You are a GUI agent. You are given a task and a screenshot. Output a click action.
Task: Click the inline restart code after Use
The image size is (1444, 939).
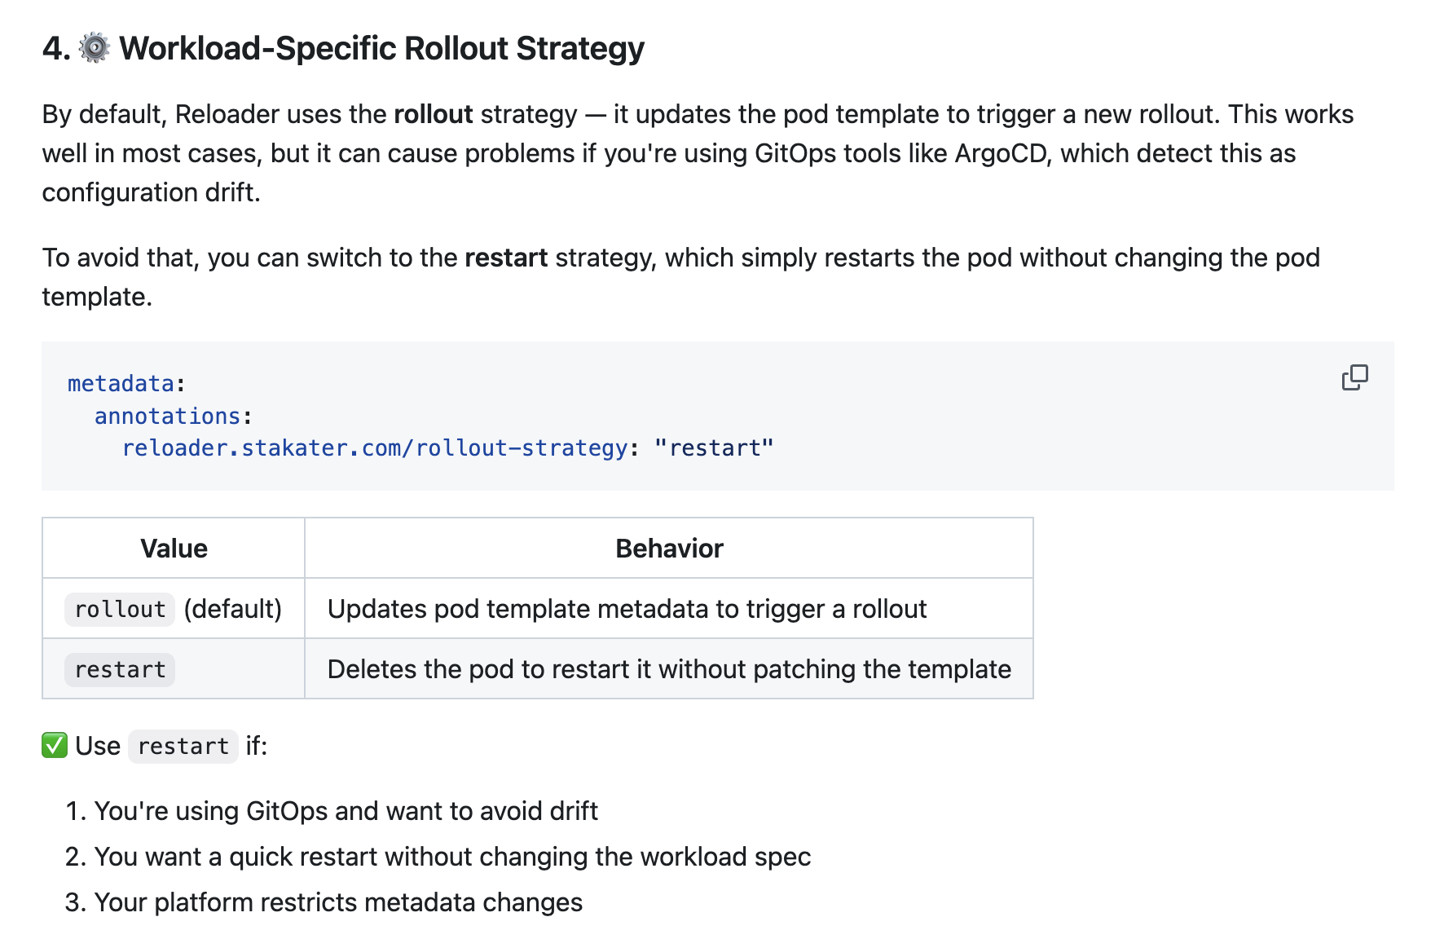(x=183, y=746)
